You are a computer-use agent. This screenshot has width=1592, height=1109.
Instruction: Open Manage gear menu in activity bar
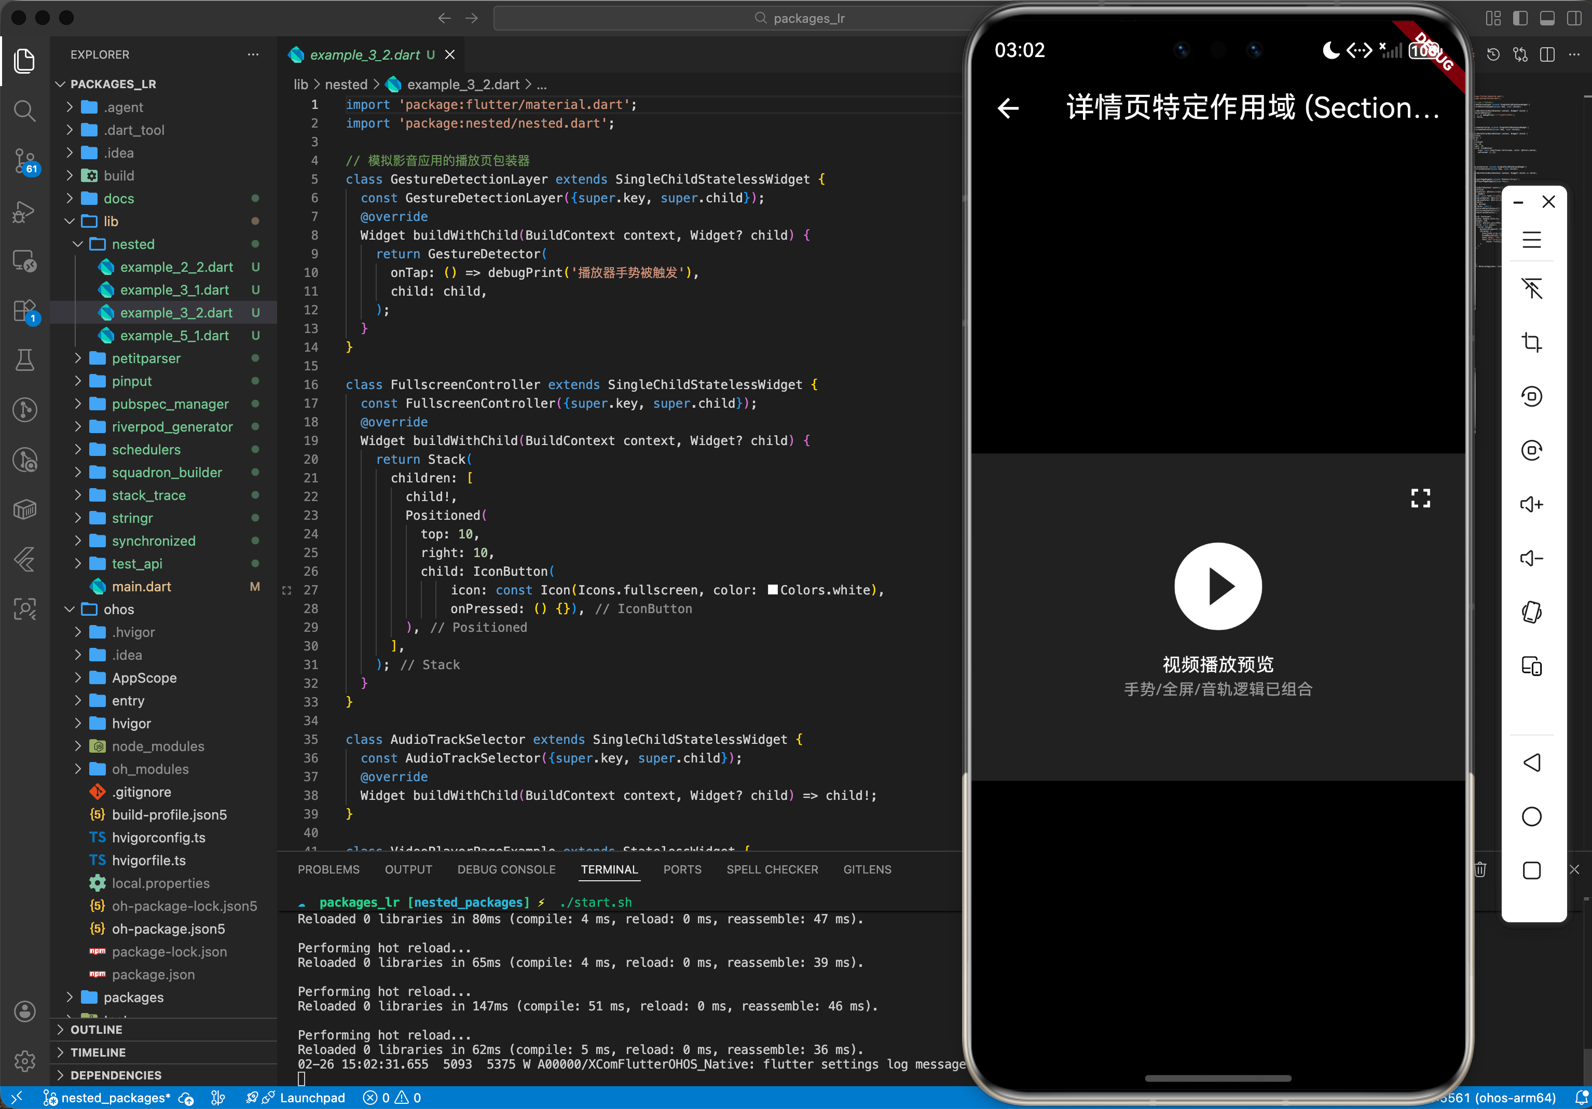(x=25, y=1060)
